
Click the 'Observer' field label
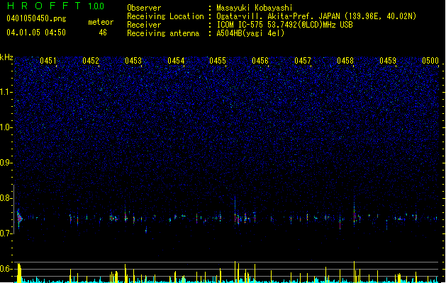[144, 8]
